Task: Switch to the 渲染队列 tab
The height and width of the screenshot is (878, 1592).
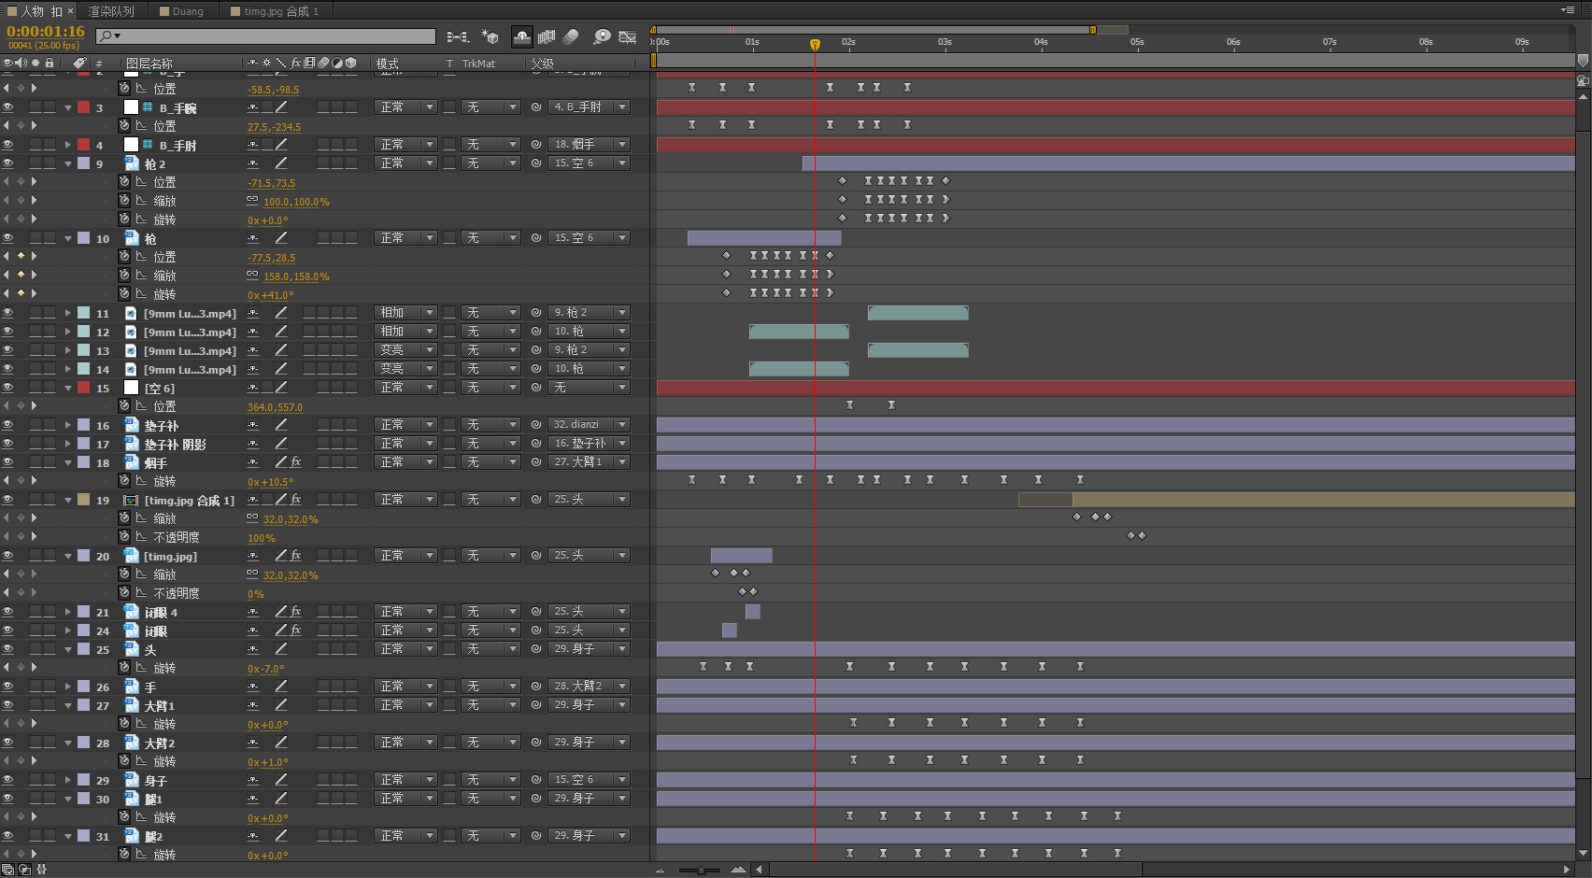Action: (111, 11)
